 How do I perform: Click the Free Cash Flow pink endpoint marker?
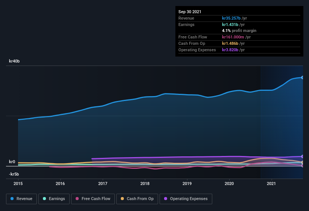[303, 166]
